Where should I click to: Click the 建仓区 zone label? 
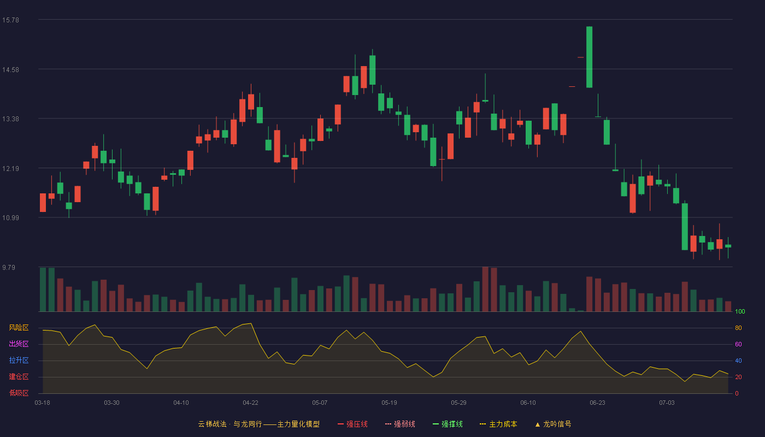(19, 377)
